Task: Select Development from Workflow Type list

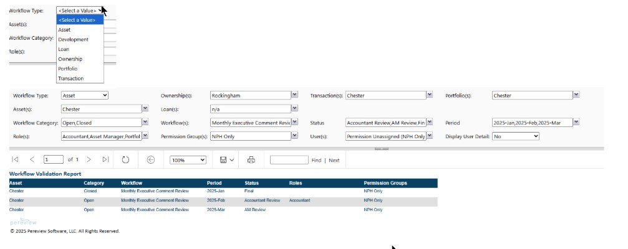Action: [x=73, y=39]
